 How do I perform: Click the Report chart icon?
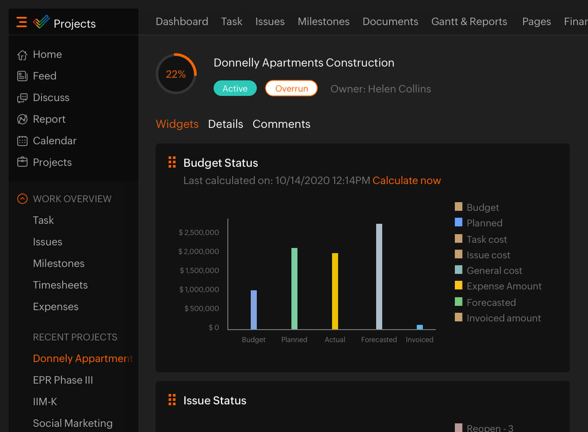(x=22, y=119)
